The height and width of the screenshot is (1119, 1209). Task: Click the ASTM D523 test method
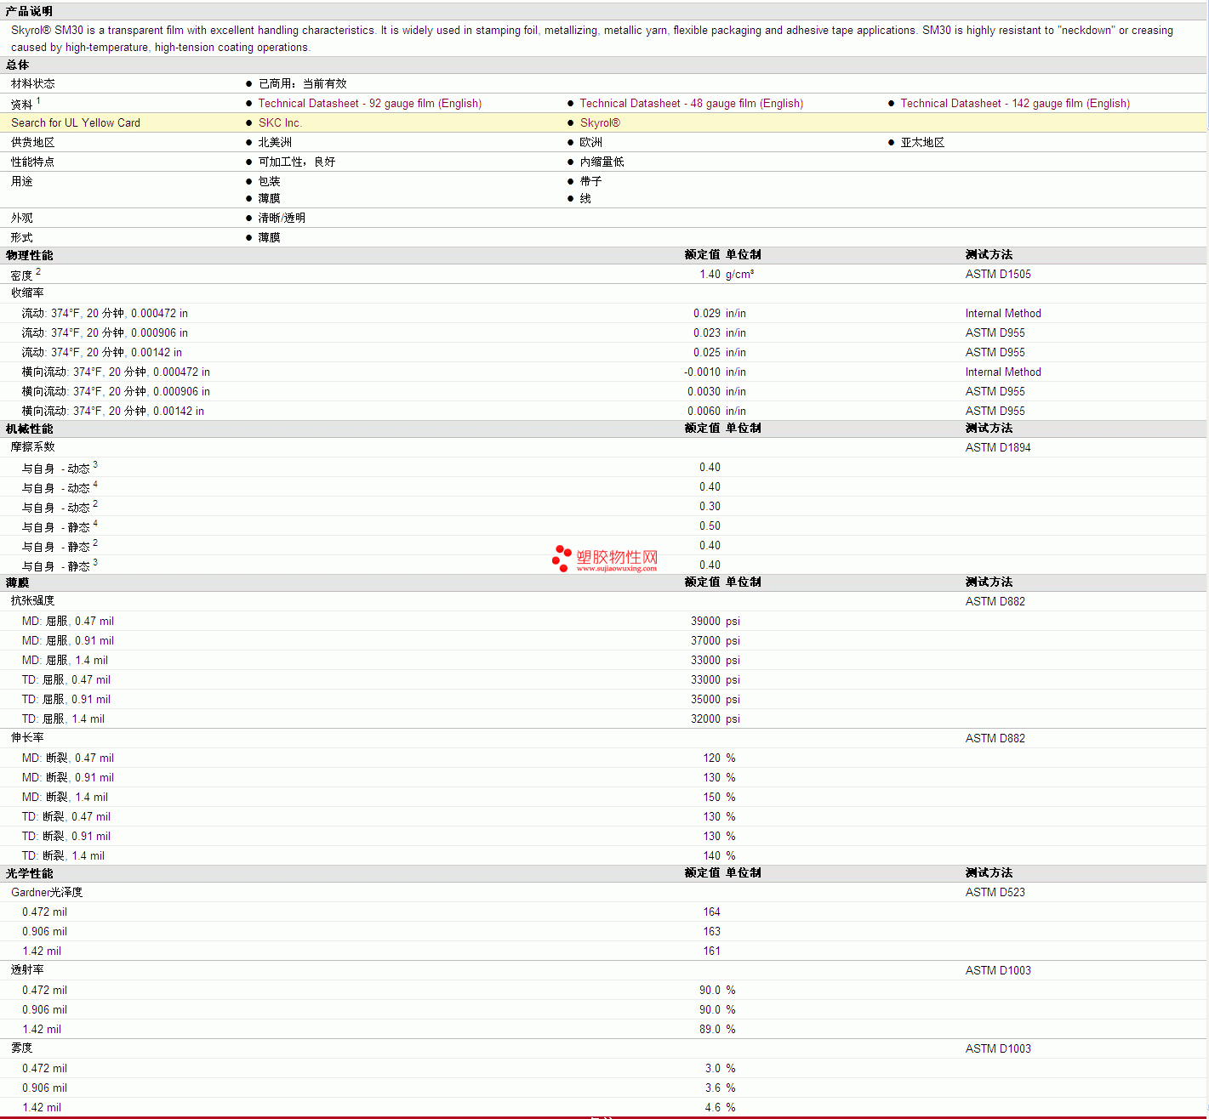point(995,892)
